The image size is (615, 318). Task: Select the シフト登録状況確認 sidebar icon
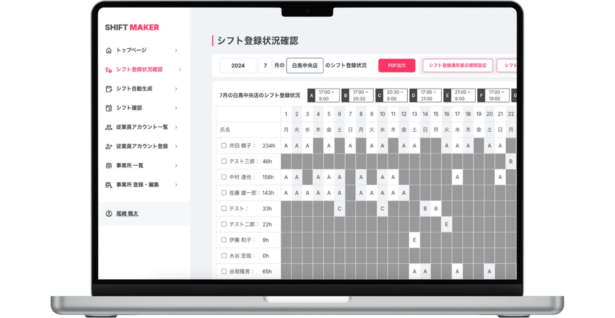pyautogui.click(x=109, y=69)
